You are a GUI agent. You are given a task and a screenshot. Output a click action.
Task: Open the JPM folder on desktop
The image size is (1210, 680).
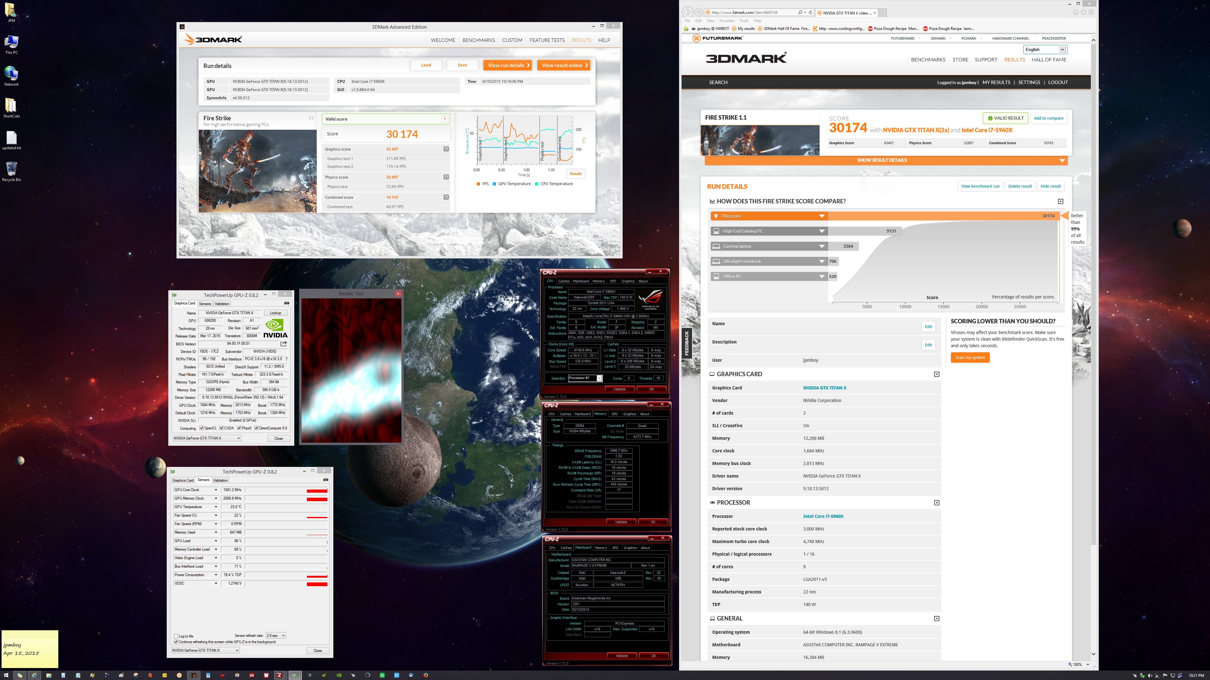point(11,13)
